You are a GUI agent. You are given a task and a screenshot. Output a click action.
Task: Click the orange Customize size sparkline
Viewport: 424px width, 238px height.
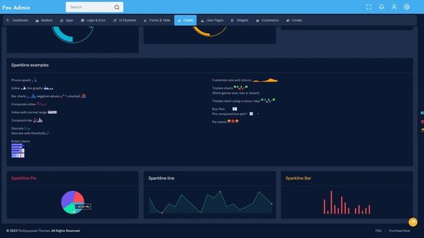pyautogui.click(x=265, y=80)
